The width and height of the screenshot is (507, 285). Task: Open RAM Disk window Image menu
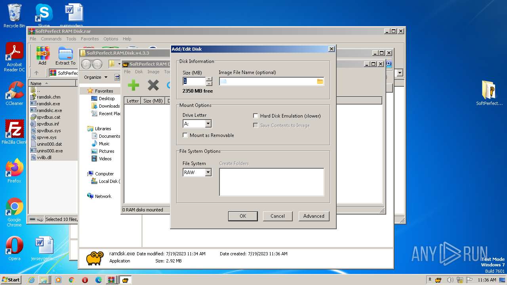pyautogui.click(x=153, y=72)
